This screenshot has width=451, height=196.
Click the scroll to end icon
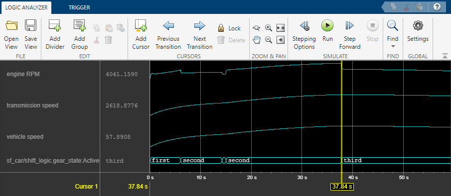[x=281, y=40]
